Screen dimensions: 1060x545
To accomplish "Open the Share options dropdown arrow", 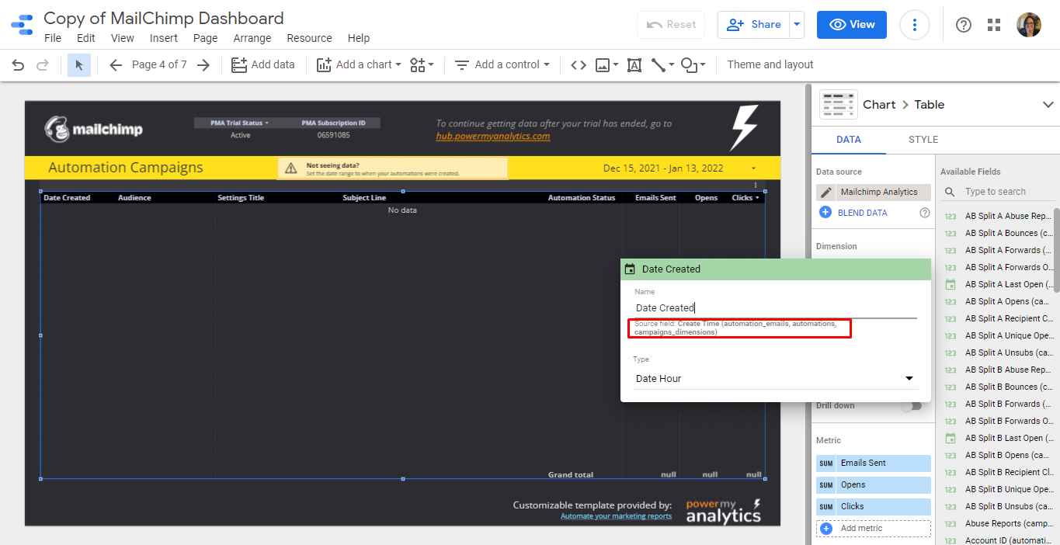I will [796, 24].
